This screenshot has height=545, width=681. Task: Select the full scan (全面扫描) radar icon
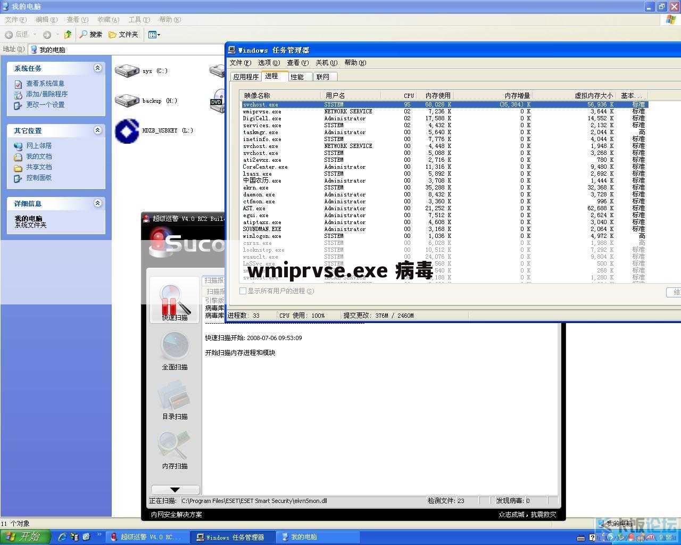click(x=175, y=346)
